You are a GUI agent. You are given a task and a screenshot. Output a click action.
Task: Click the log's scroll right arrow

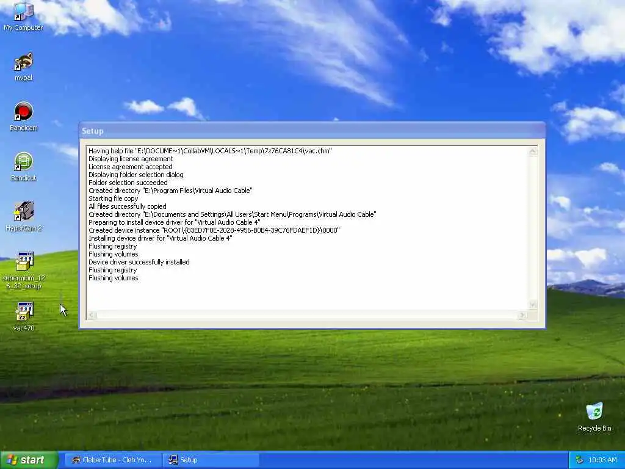[x=522, y=315]
